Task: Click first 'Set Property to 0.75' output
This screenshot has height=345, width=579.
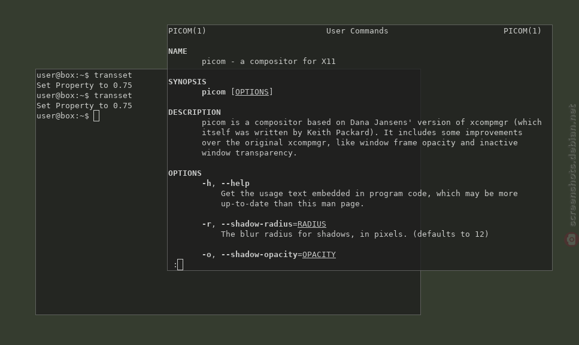Action: point(84,86)
